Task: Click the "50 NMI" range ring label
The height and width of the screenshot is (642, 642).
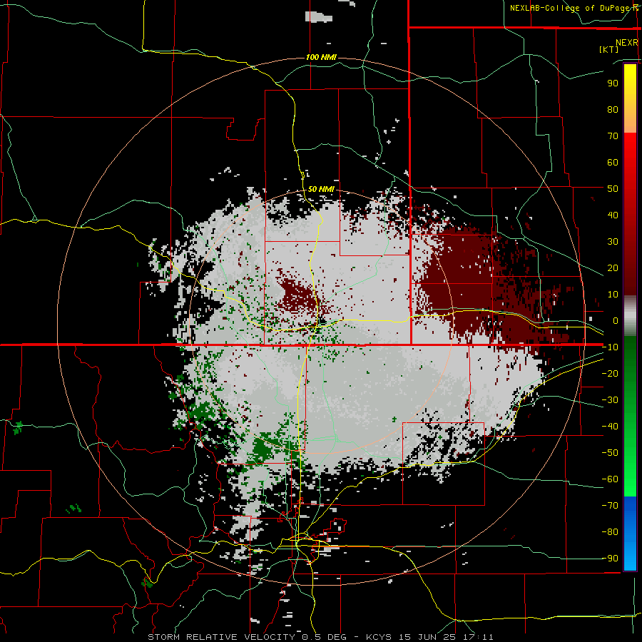Action: coord(321,189)
